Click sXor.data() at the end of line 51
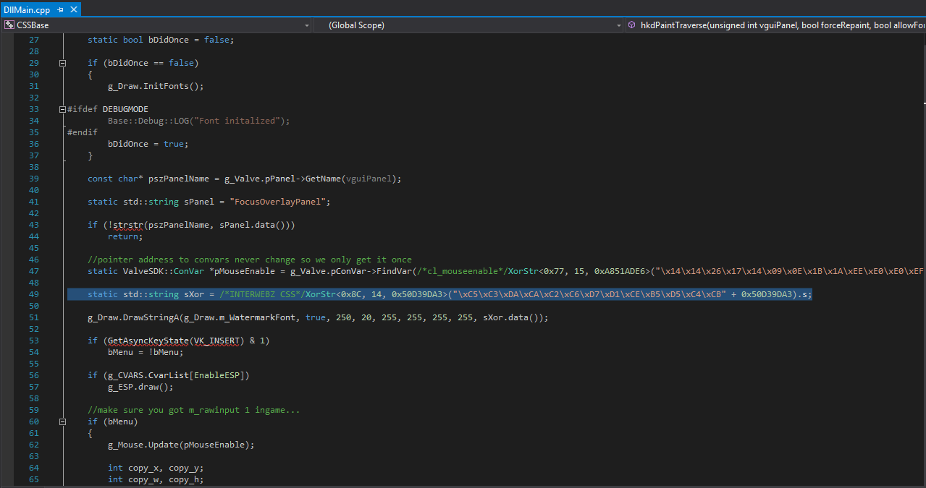The width and height of the screenshot is (926, 488). pos(513,317)
